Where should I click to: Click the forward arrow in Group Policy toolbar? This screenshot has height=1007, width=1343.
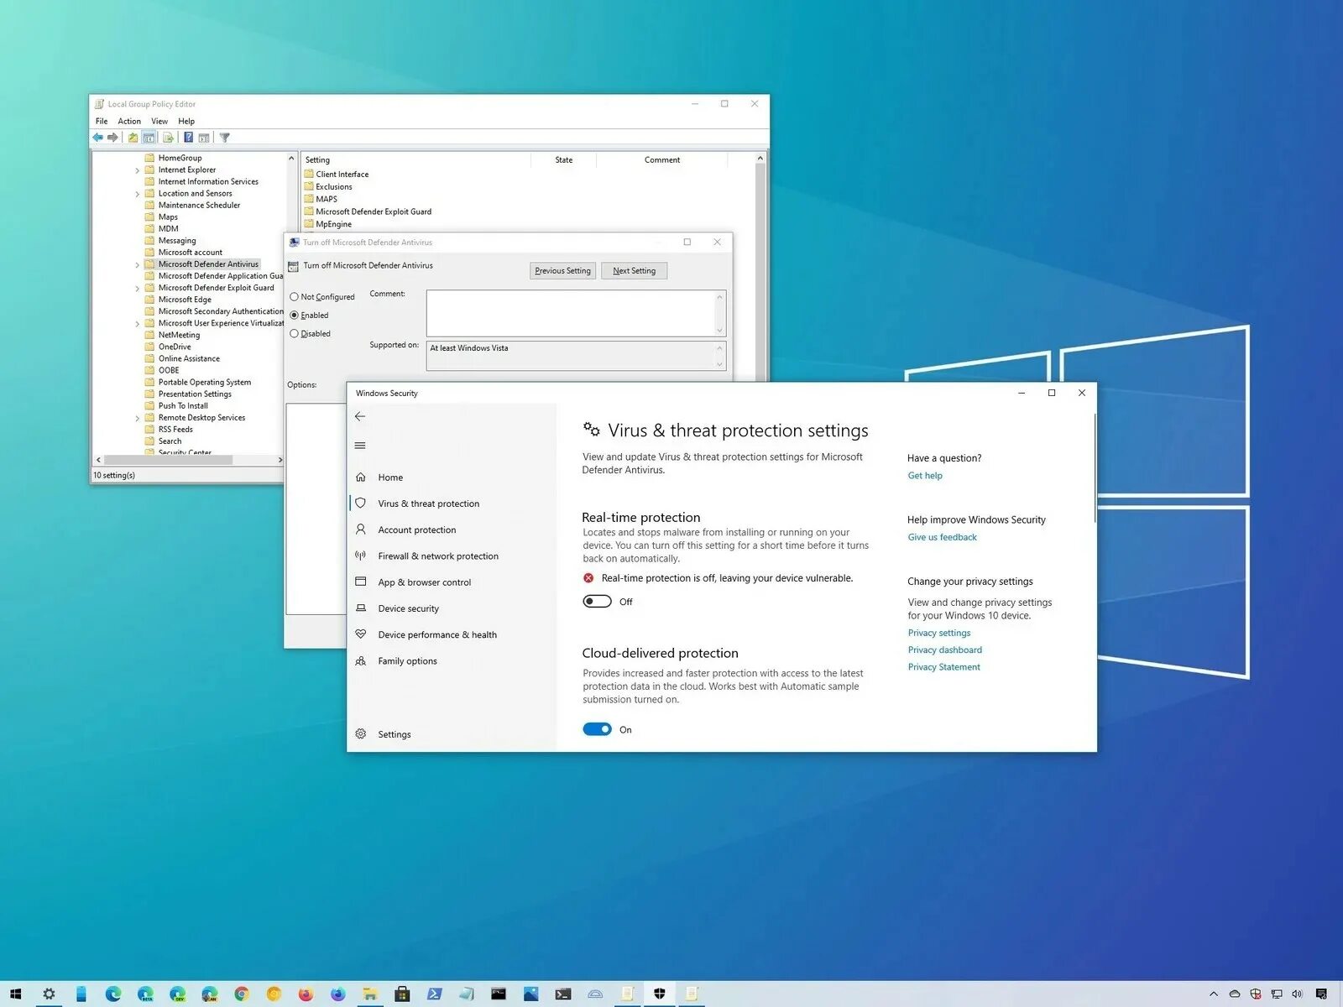(x=112, y=138)
